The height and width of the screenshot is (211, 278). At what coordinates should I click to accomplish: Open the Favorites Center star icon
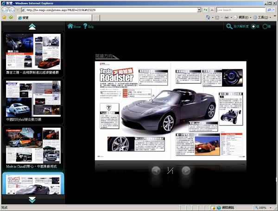pyautogui.click(x=4, y=17)
